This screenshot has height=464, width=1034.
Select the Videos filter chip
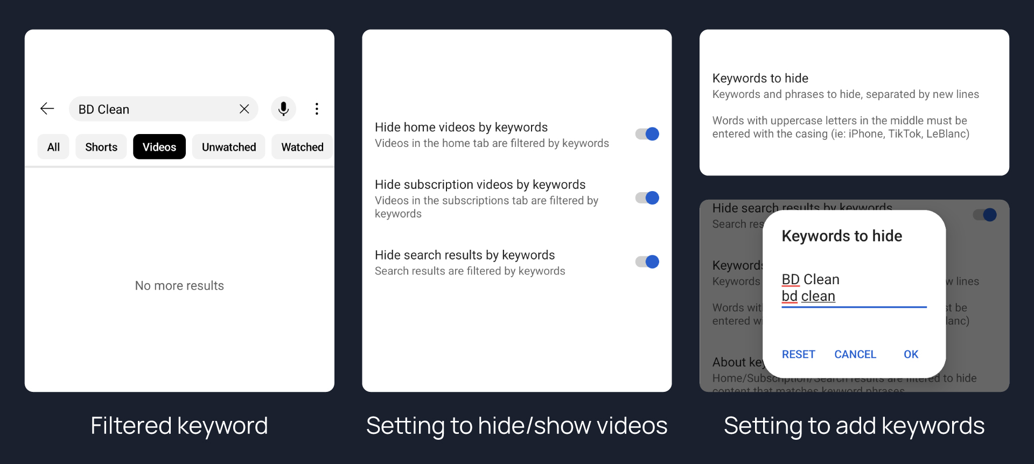(159, 147)
